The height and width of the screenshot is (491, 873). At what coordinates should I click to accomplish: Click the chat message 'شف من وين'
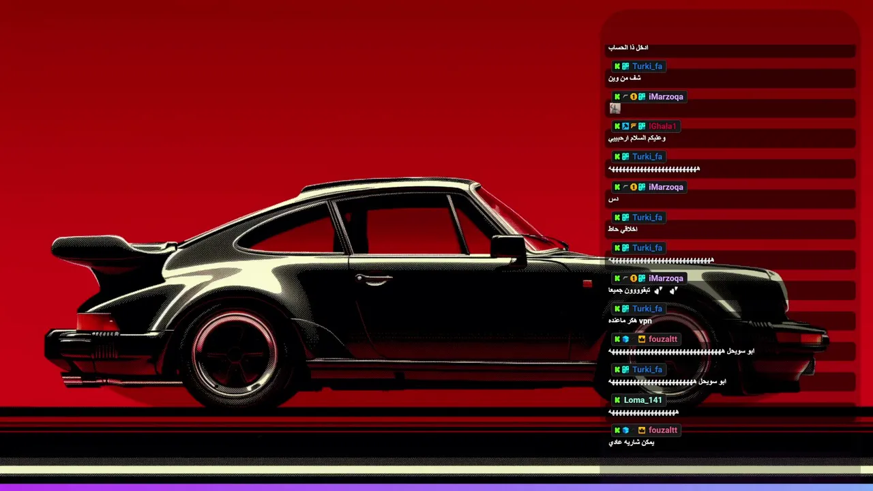tap(625, 78)
